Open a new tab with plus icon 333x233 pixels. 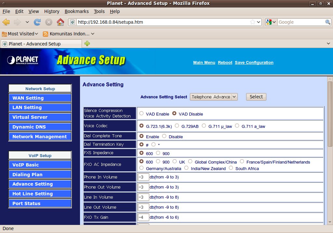pyautogui.click(x=87, y=43)
